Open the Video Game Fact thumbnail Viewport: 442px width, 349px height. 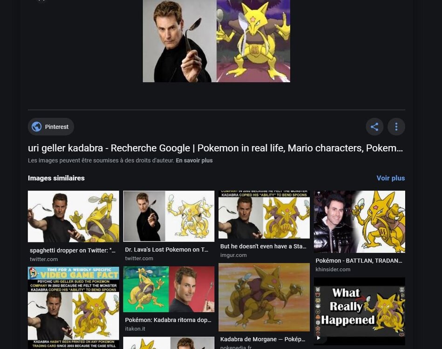tap(73, 308)
